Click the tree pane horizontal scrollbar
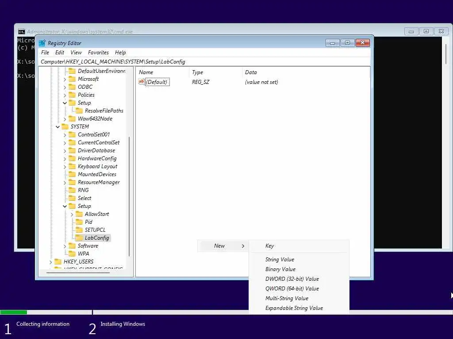The height and width of the screenshot is (339, 453). click(x=78, y=272)
